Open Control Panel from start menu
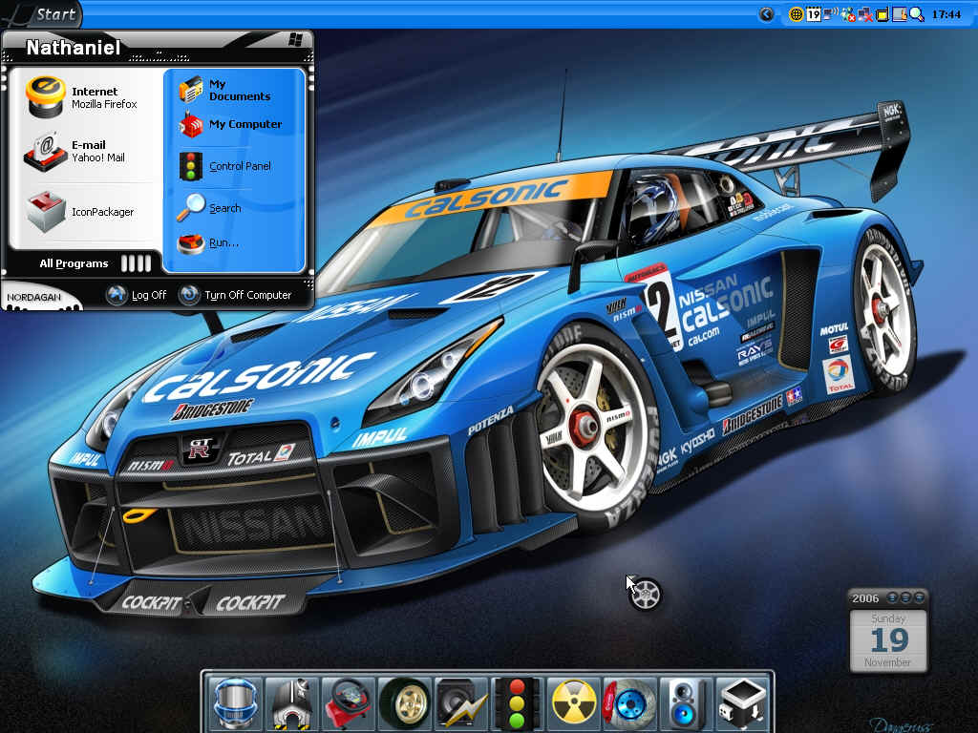The image size is (978, 733). coord(225,166)
